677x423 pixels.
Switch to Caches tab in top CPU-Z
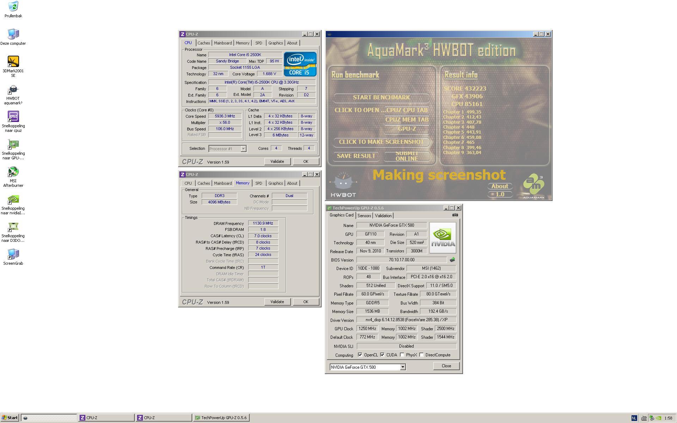click(203, 43)
